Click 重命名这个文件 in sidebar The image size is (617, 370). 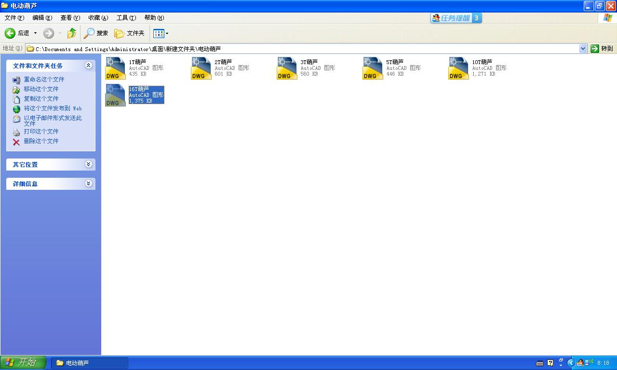43,79
